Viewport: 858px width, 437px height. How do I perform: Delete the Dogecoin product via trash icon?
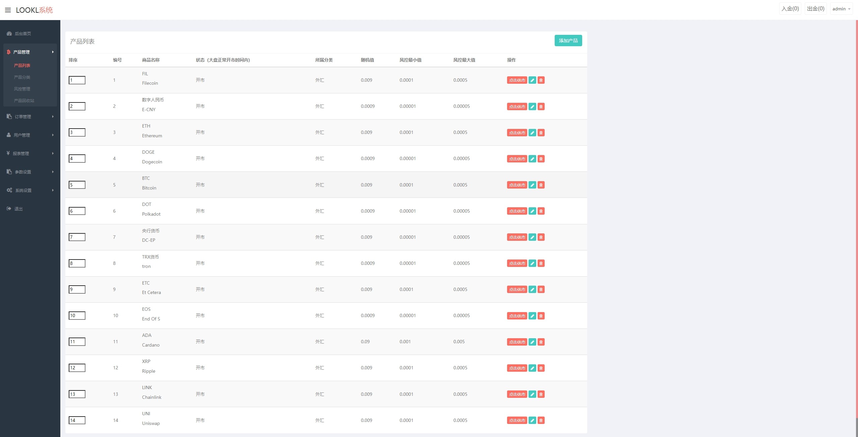point(541,159)
